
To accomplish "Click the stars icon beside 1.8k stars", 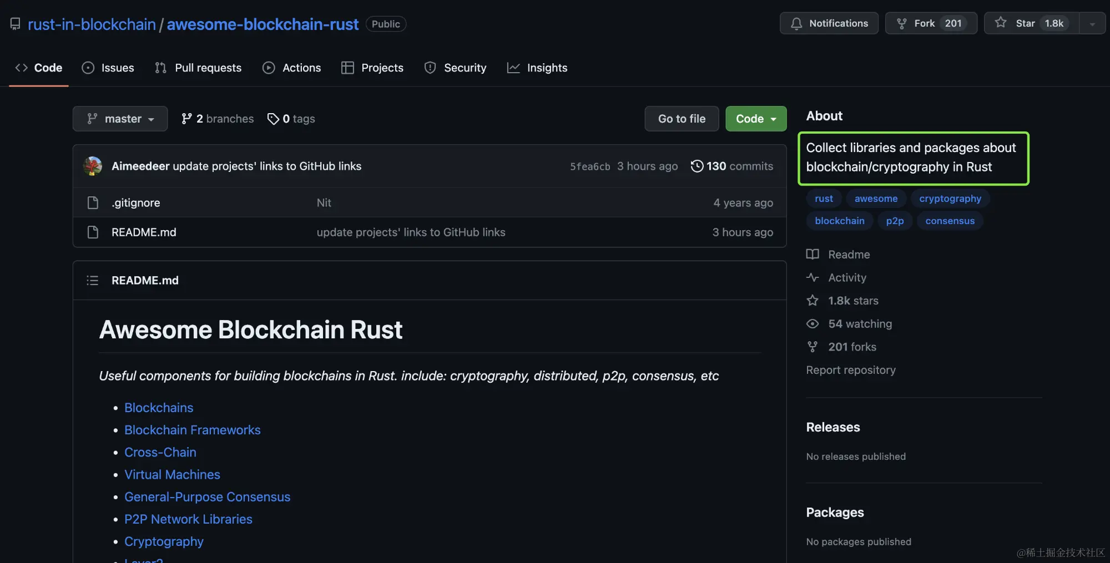I will tap(813, 301).
